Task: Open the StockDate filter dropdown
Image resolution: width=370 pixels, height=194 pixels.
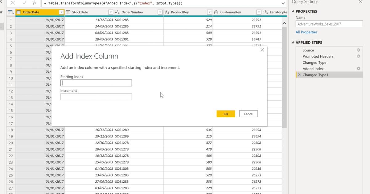Action: click(111, 12)
